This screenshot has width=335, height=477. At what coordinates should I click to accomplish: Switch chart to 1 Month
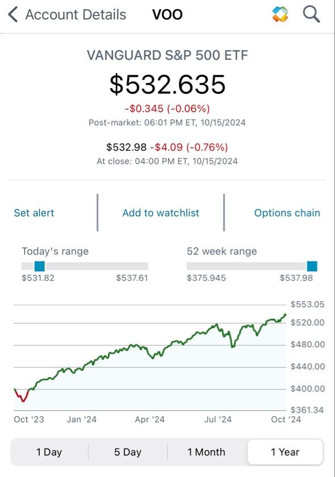point(207,452)
